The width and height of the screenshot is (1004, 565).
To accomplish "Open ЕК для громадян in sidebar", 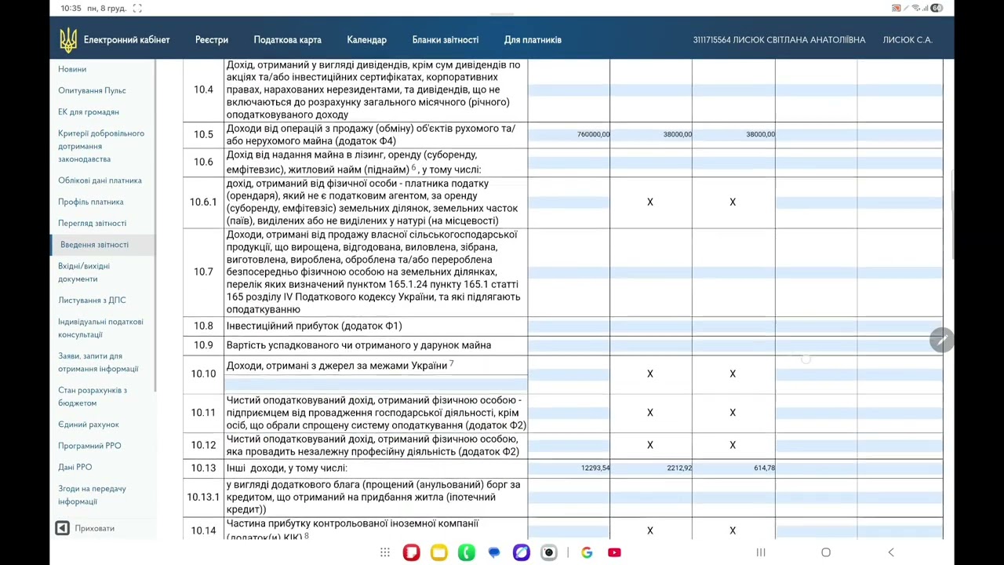I will click(89, 111).
